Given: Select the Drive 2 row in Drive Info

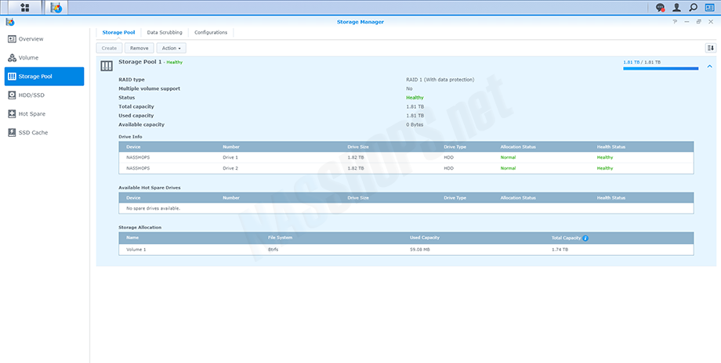Looking at the screenshot, I should 406,168.
